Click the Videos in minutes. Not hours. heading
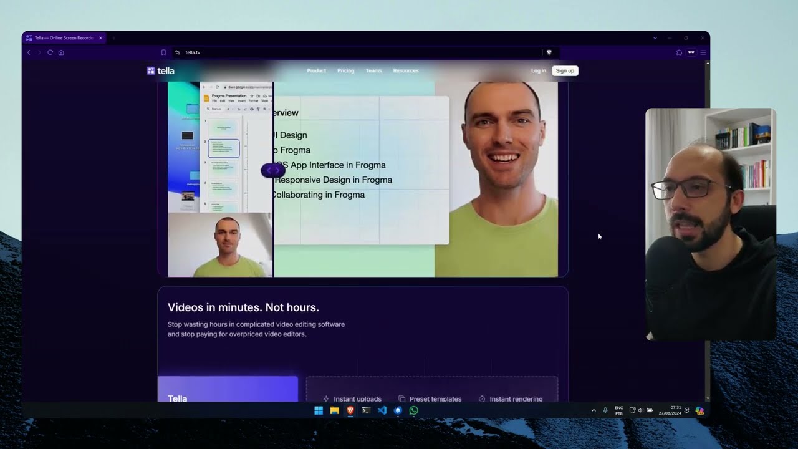The width and height of the screenshot is (798, 449). coord(243,307)
